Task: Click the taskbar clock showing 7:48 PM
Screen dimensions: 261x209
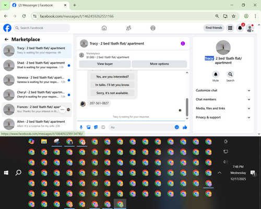Action: (238, 167)
